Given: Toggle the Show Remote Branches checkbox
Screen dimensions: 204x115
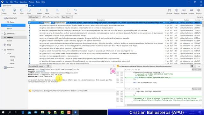Looking at the screenshot, I should pos(43,17).
